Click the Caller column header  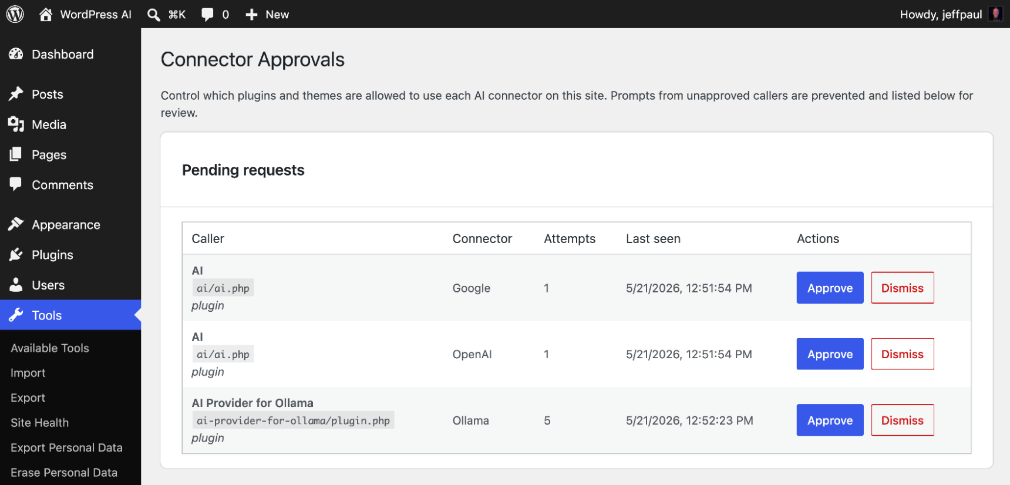pos(208,238)
